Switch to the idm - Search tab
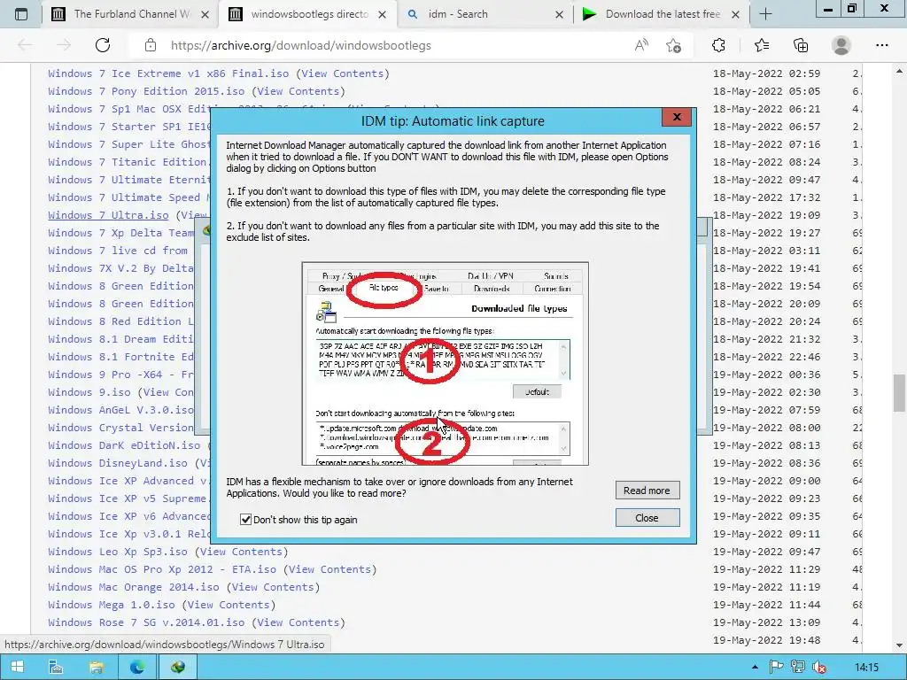The width and height of the screenshot is (907, 680). (x=485, y=14)
